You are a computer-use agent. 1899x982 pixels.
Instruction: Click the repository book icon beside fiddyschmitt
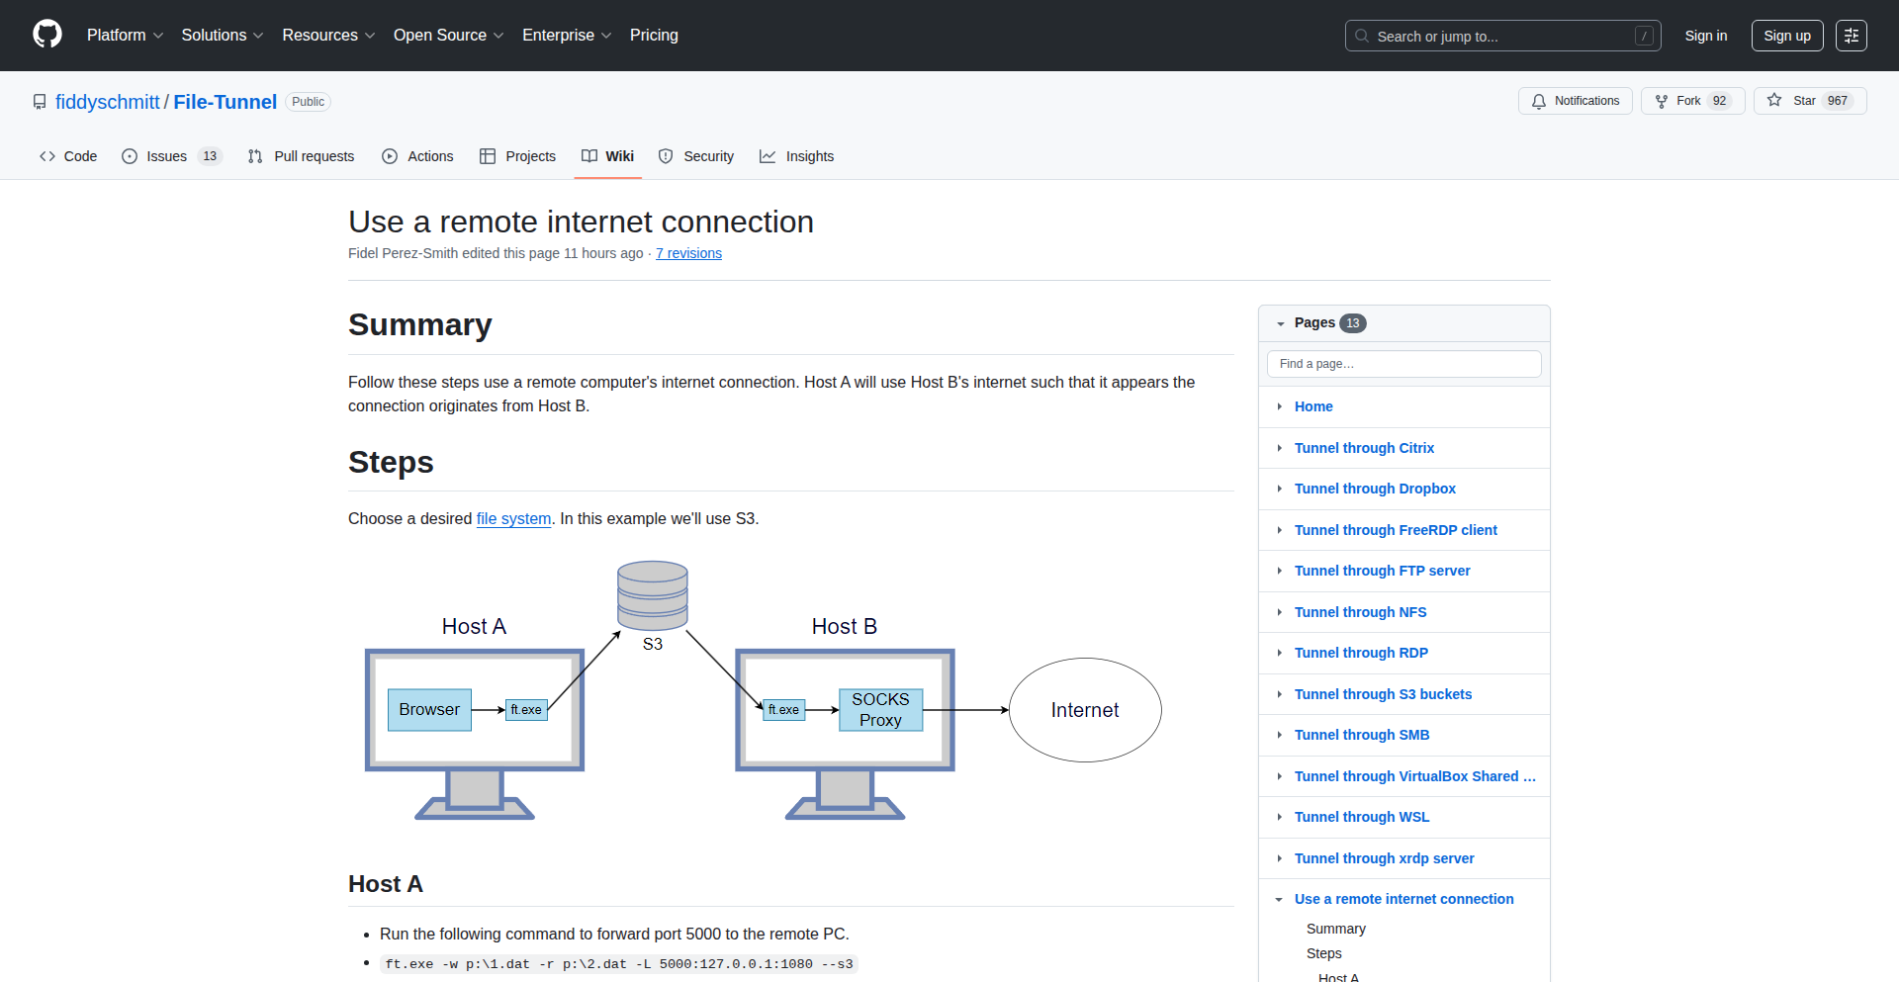[39, 102]
